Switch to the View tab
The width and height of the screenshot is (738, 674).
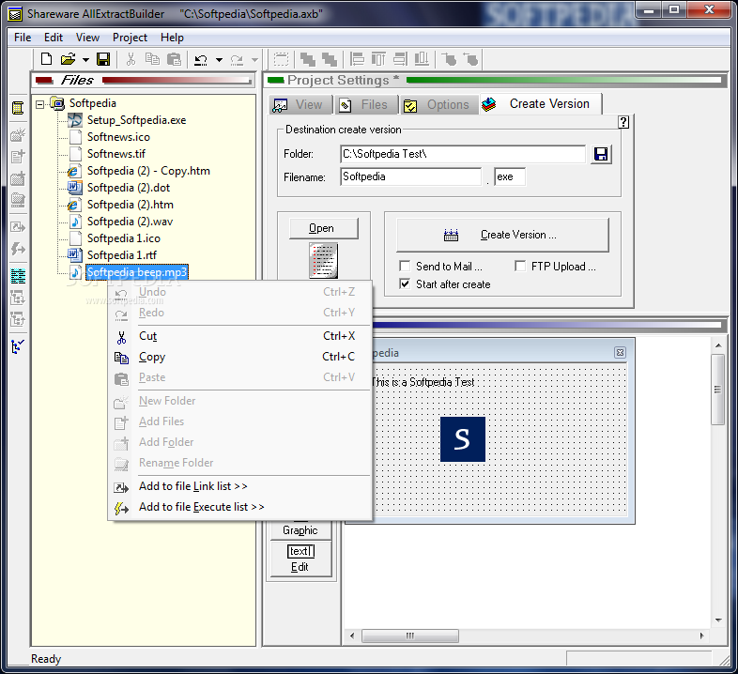[300, 104]
